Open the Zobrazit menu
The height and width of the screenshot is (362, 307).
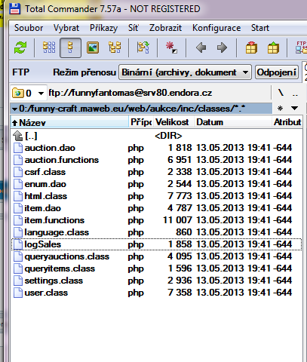point(165,28)
